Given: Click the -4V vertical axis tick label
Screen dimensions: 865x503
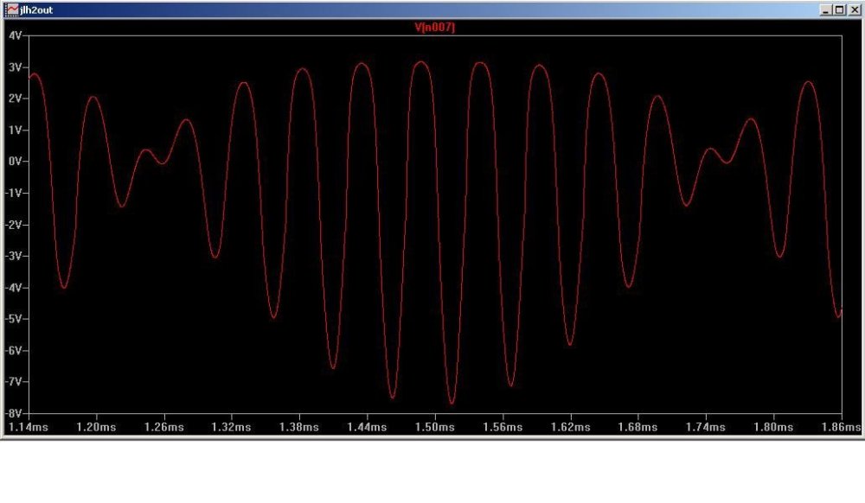Looking at the screenshot, I should point(15,288).
